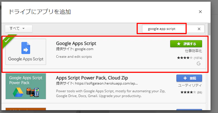Click the (1074) review count
Viewport: 218px width, 113px height.
(x=198, y=58)
